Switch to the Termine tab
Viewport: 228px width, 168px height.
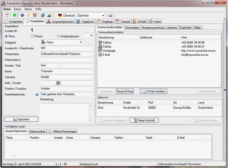[123, 22]
